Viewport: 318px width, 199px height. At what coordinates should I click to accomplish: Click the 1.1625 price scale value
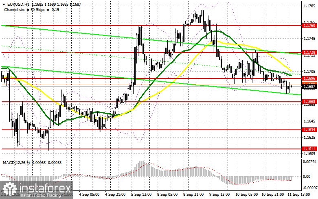pyautogui.click(x=309, y=138)
